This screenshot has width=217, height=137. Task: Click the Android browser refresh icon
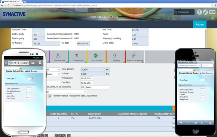coord(6,63)
